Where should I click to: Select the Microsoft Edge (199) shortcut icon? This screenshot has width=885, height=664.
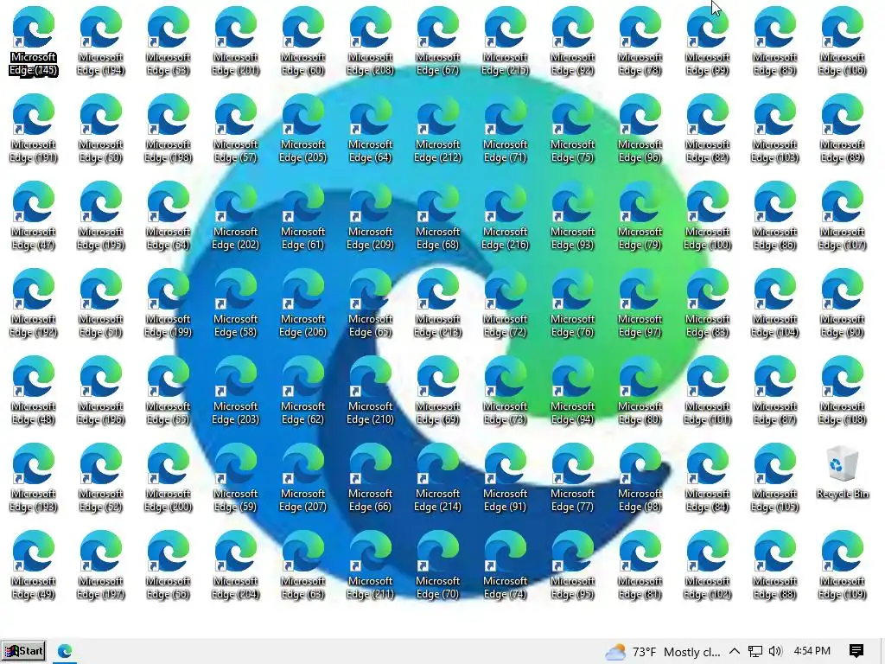click(x=169, y=303)
